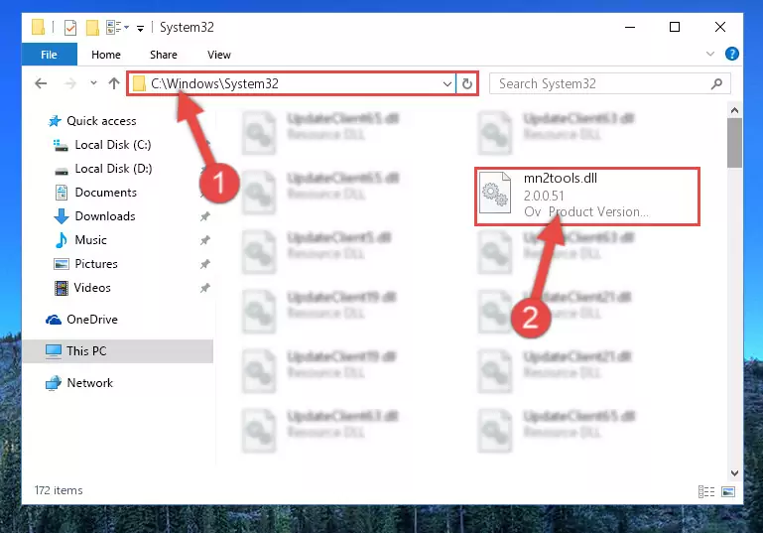Open the recent locations dropdown
Viewport: 763px width, 533px height.
coord(93,83)
